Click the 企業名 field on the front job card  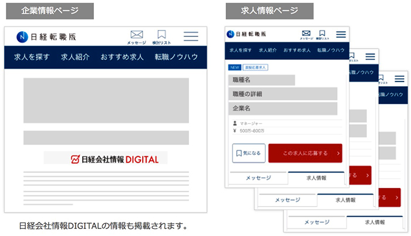[283, 108]
